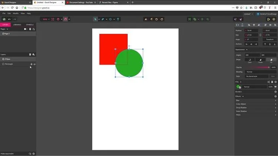
Task: Choose the Pie ellipse shape option
Action: pyautogui.click(x=271, y=60)
